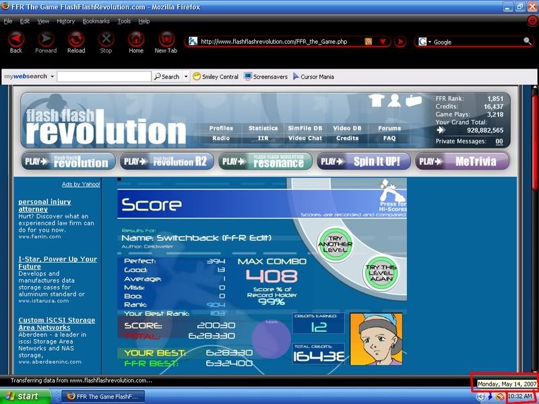Click the Play Spin It UP! button

click(364, 162)
